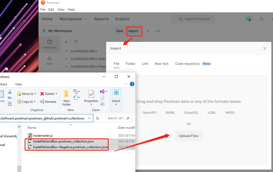Open the Workspaces dropdown in Postman
The width and height of the screenshot is (273, 172).
73,19
